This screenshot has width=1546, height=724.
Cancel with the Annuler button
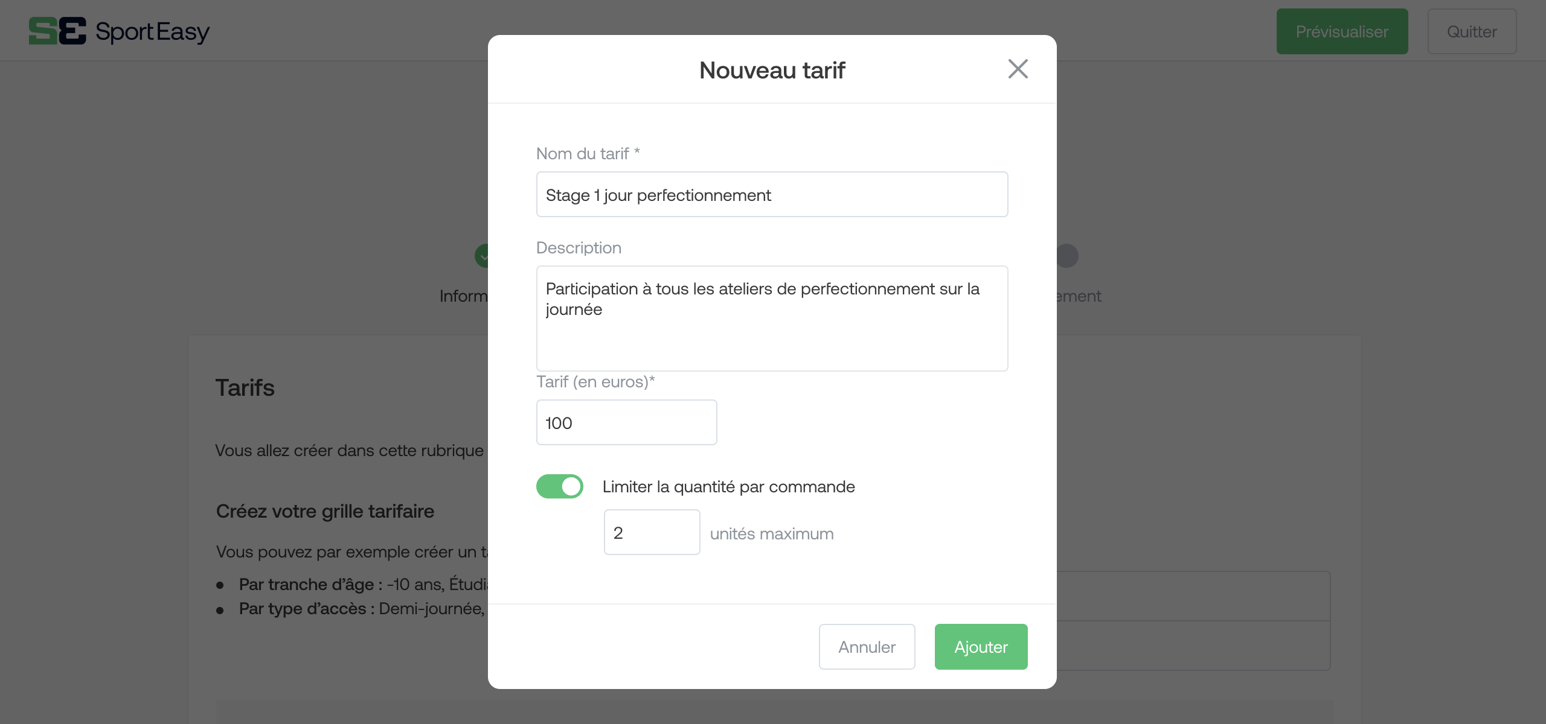coord(867,647)
